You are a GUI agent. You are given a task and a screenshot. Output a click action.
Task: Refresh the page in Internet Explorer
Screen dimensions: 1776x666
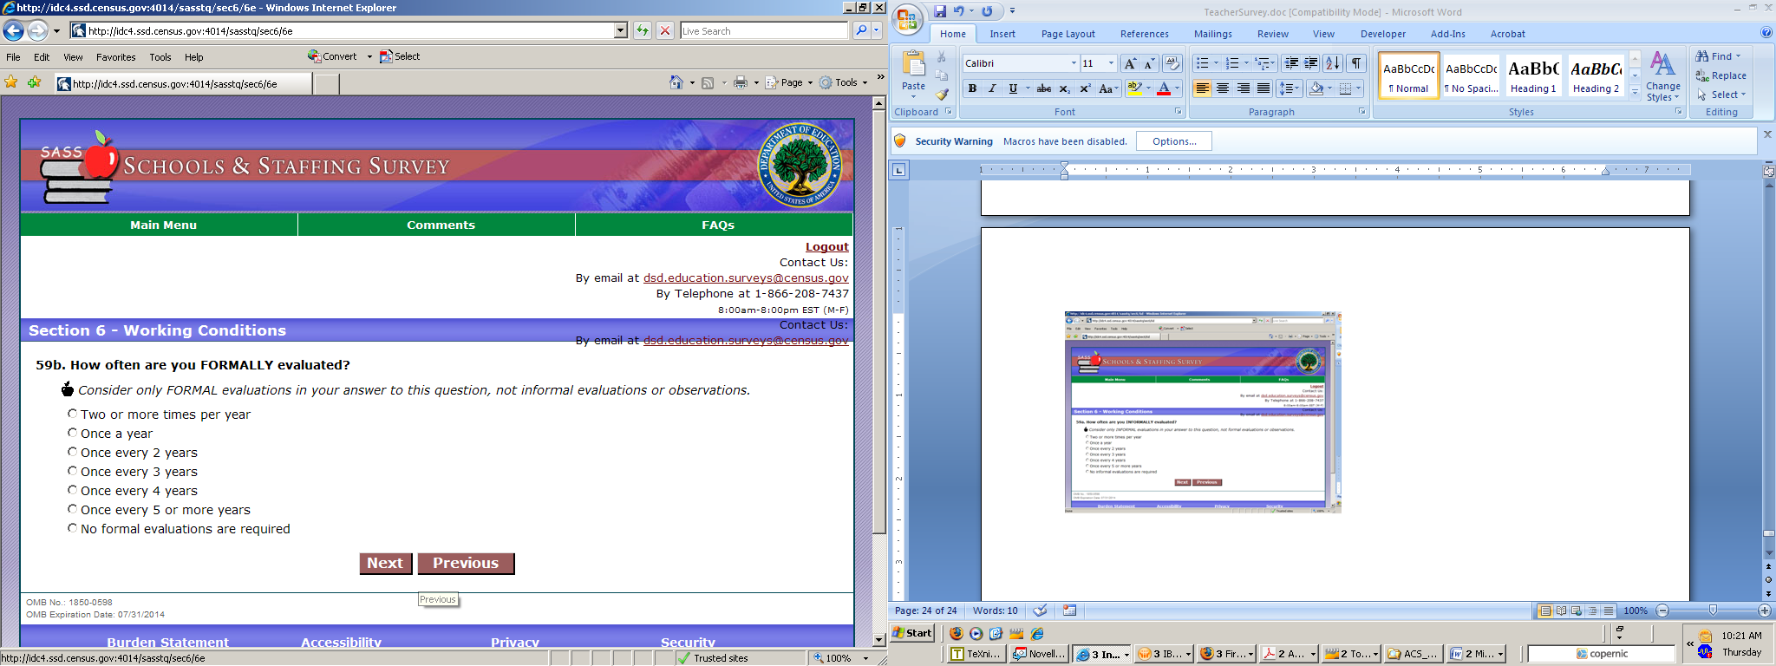(643, 31)
